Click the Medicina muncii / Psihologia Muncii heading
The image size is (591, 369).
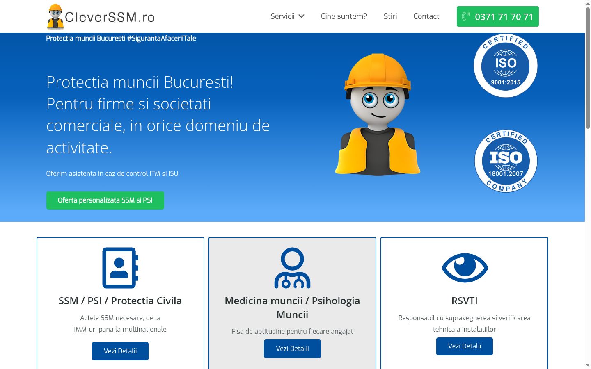pos(292,307)
